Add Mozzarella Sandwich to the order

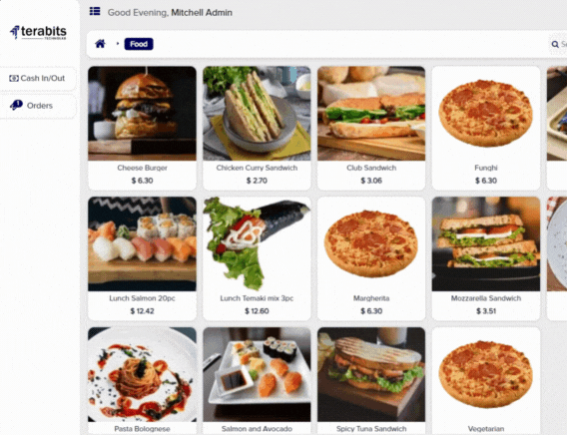(486, 258)
